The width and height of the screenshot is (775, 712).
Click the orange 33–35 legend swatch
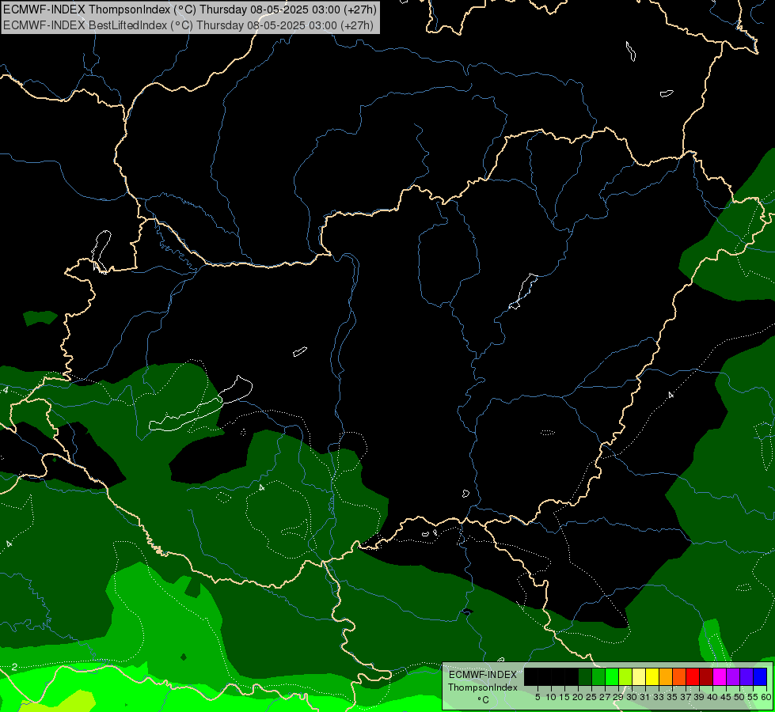pos(666,676)
